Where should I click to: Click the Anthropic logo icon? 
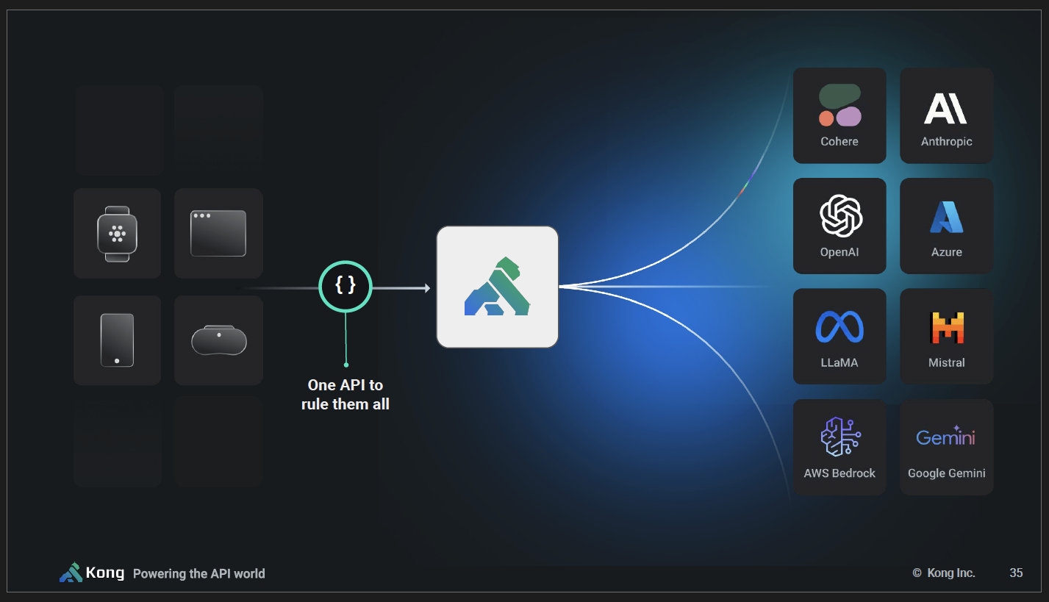click(x=945, y=108)
